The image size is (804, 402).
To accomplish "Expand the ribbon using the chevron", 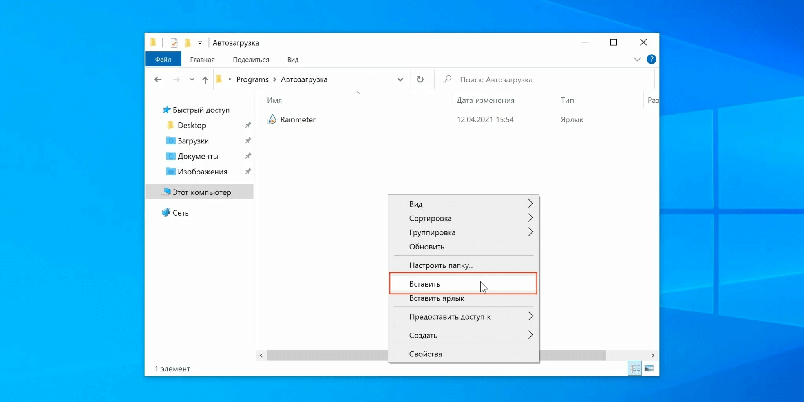I will pos(637,59).
